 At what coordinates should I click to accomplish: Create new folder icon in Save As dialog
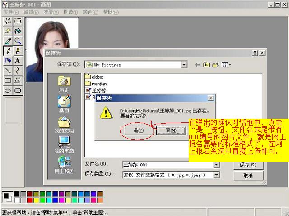215,65
